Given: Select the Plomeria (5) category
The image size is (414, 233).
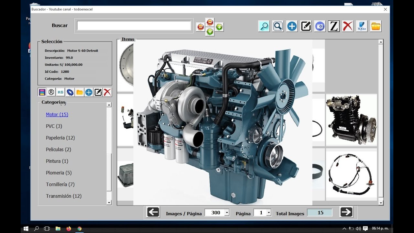Looking at the screenshot, I should [59, 173].
